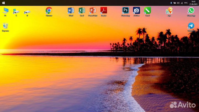Launch the Corel shortcut
Screen dimensions: 199x112
[x=147, y=12]
